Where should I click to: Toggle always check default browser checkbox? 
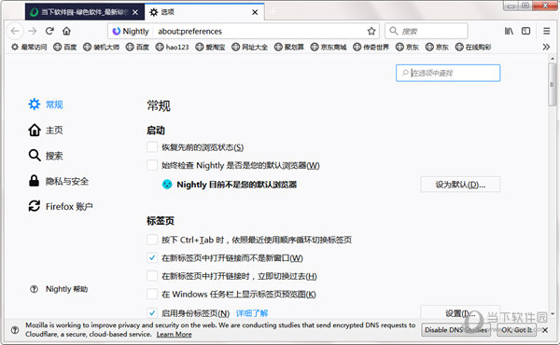tap(152, 165)
